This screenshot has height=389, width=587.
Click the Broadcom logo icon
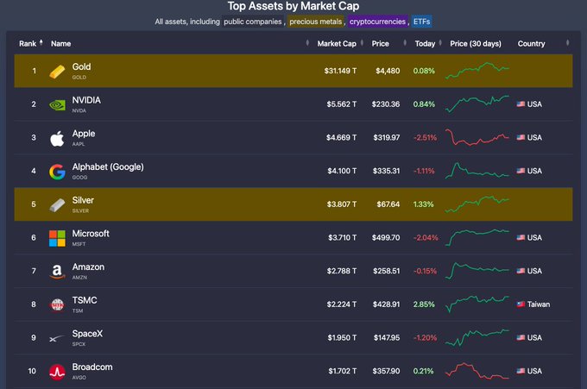57,372
